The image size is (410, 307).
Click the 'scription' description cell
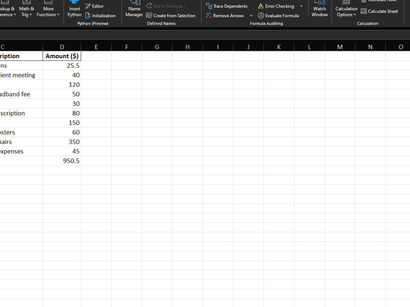pos(21,113)
